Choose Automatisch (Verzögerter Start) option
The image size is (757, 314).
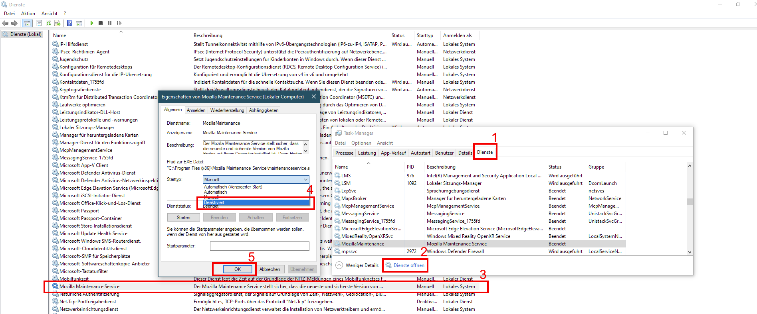[x=256, y=187]
